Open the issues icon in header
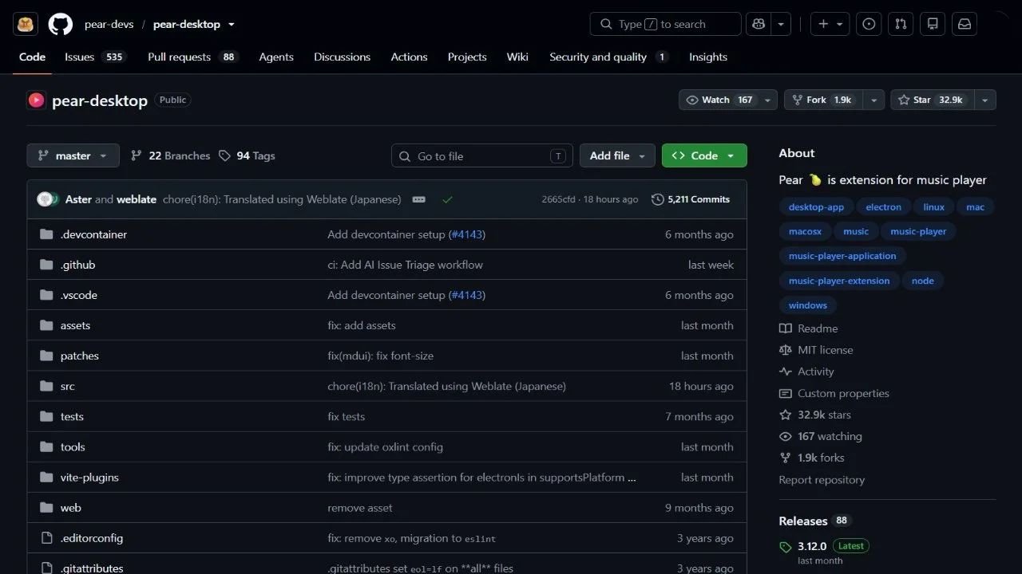Image resolution: width=1022 pixels, height=574 pixels. click(x=869, y=24)
